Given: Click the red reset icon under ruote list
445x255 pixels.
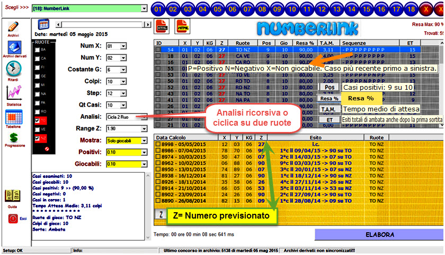Looking at the screenshot, I should coord(47,149).
